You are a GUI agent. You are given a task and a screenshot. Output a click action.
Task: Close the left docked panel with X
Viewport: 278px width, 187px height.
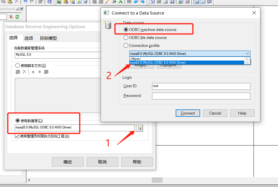pos(21,9)
